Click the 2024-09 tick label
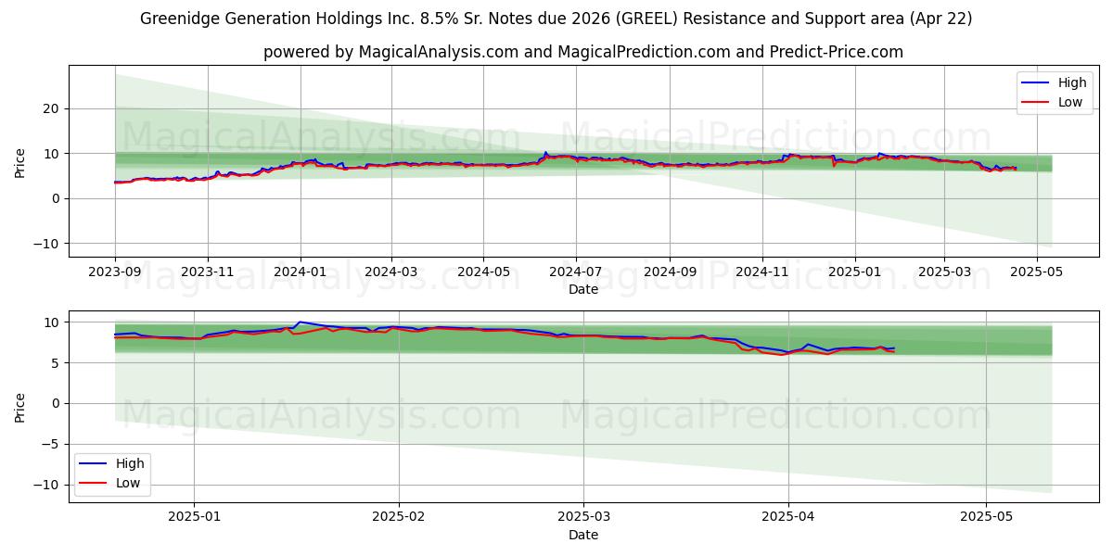Image resolution: width=1113 pixels, height=556 pixels. [x=670, y=272]
